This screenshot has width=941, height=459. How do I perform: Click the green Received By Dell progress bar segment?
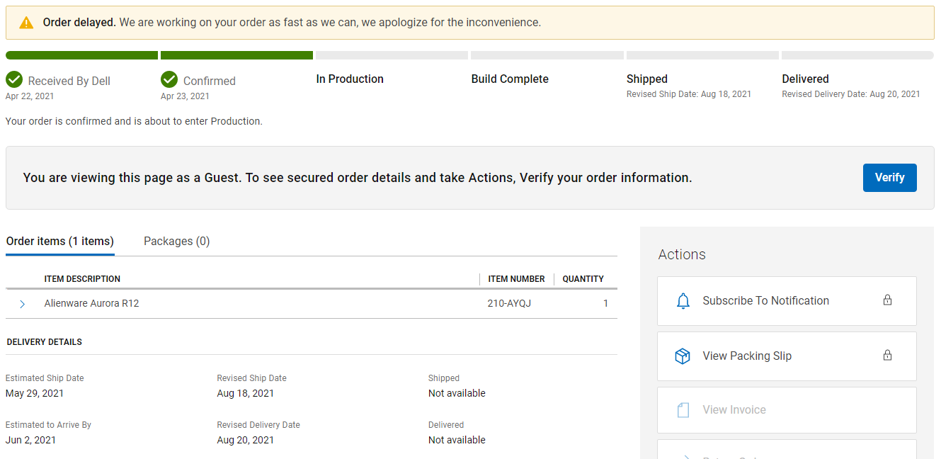click(x=81, y=55)
